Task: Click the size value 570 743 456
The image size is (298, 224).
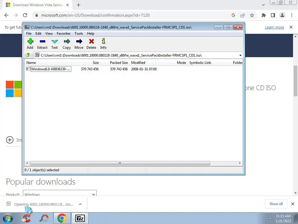Action: tap(90, 69)
